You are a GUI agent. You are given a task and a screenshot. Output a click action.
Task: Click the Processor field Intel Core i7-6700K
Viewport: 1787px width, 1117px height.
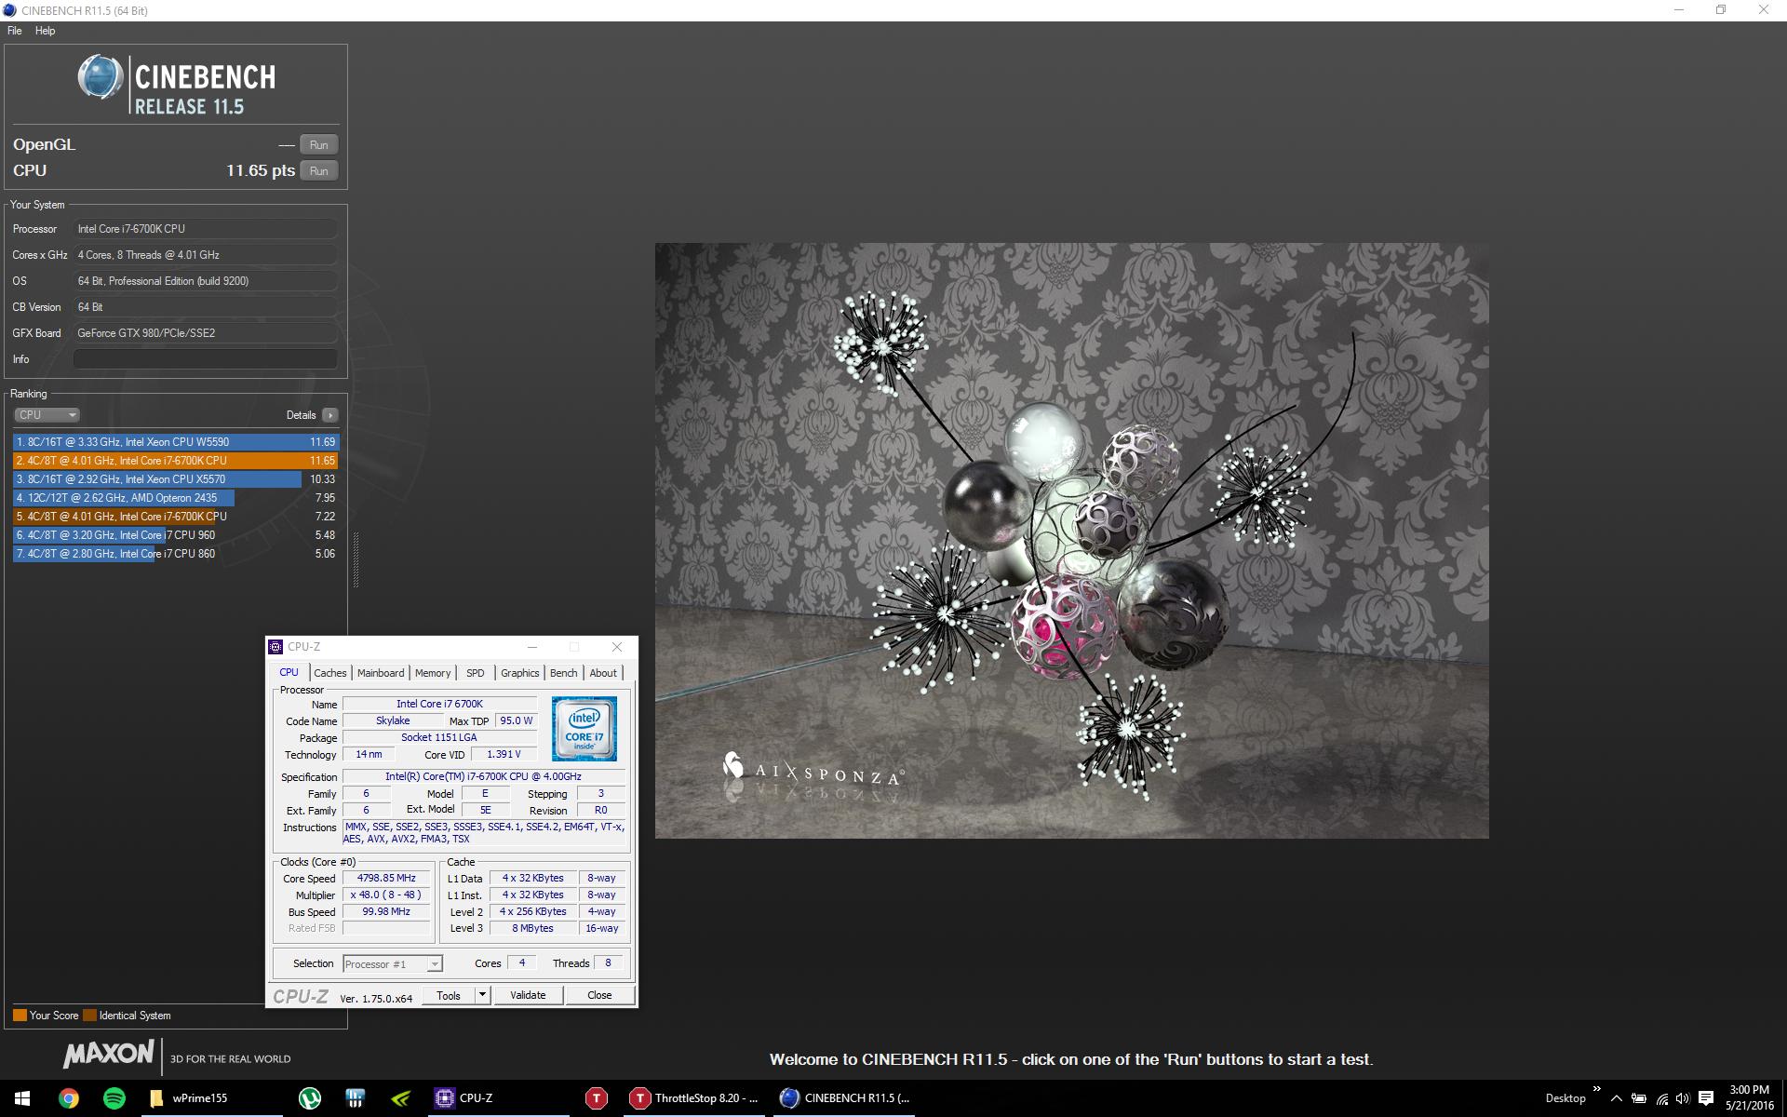tap(205, 229)
